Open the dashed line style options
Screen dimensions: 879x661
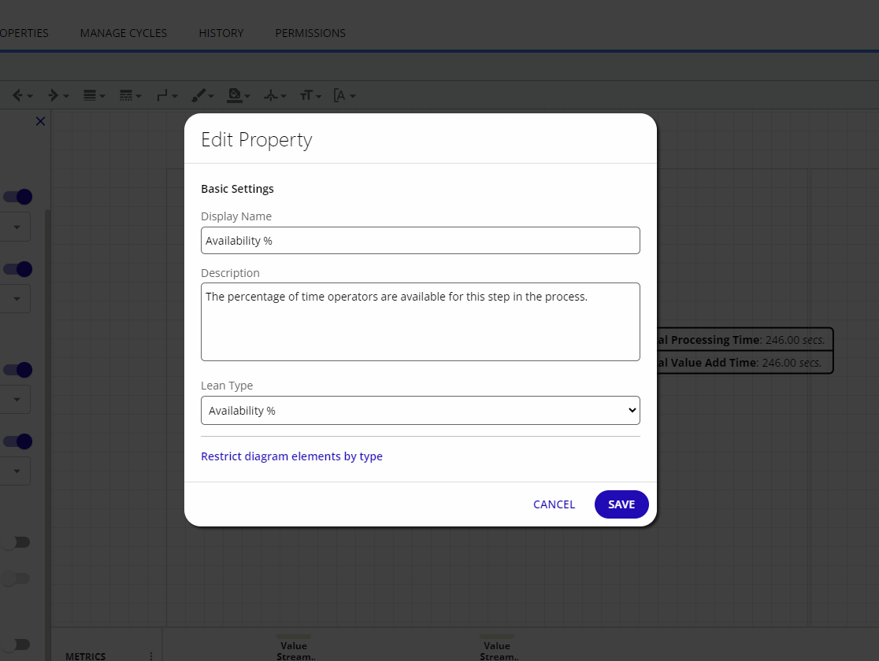pyautogui.click(x=130, y=95)
